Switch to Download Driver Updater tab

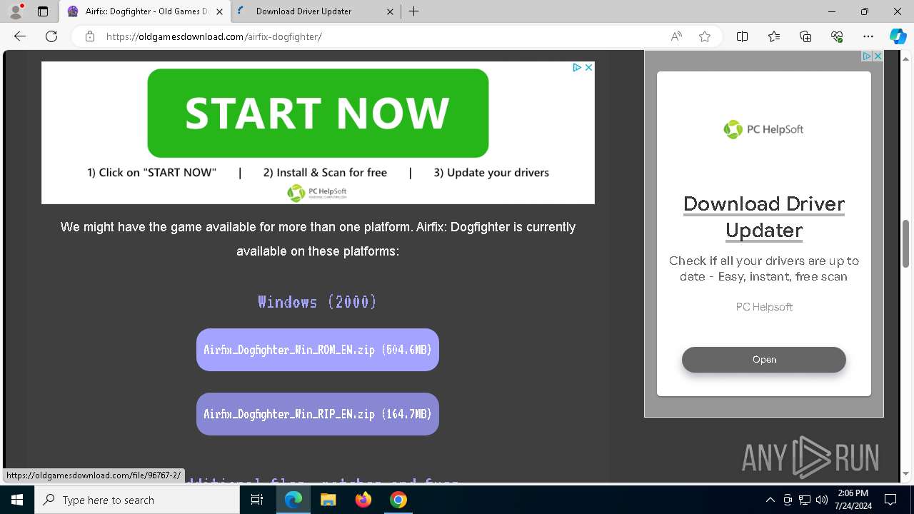click(316, 11)
